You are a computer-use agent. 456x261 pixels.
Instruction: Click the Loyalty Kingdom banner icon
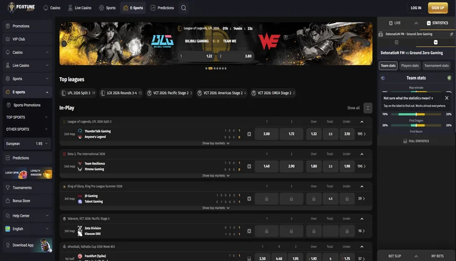(41, 173)
